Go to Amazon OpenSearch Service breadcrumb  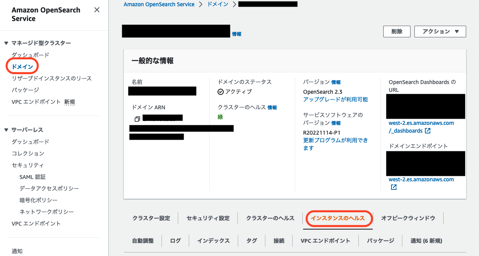[x=159, y=4]
